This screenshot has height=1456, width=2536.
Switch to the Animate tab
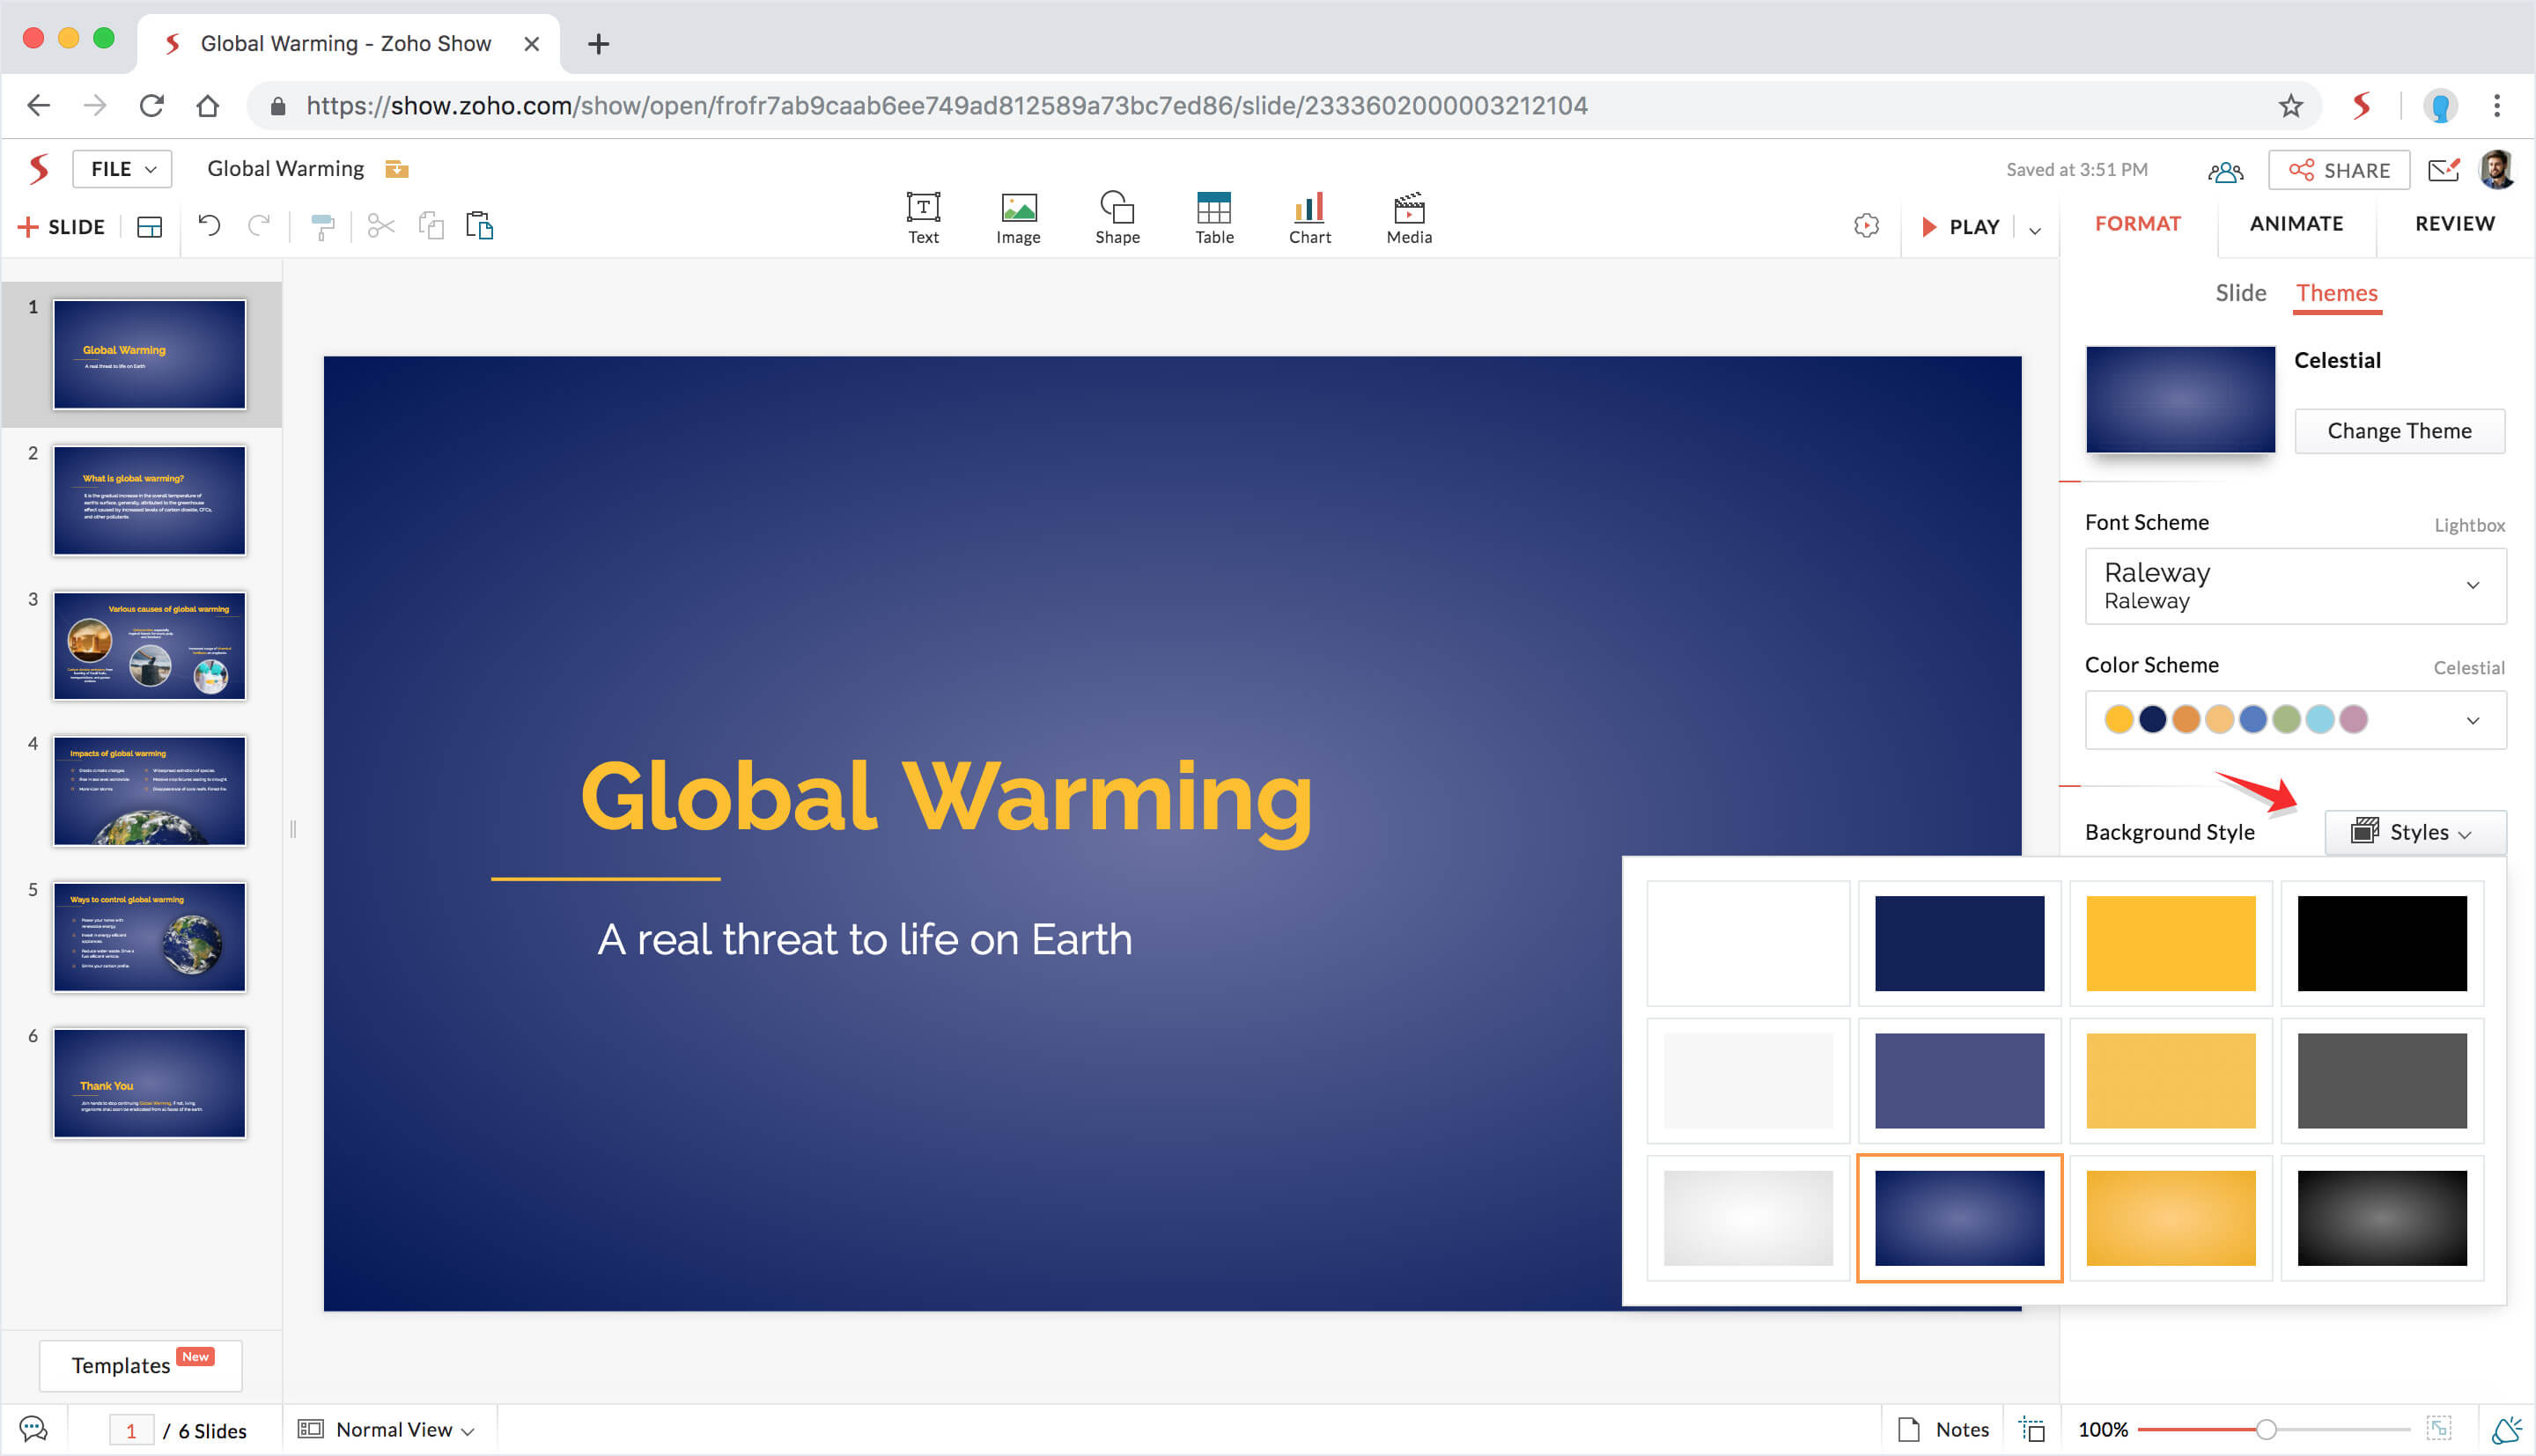(2294, 223)
